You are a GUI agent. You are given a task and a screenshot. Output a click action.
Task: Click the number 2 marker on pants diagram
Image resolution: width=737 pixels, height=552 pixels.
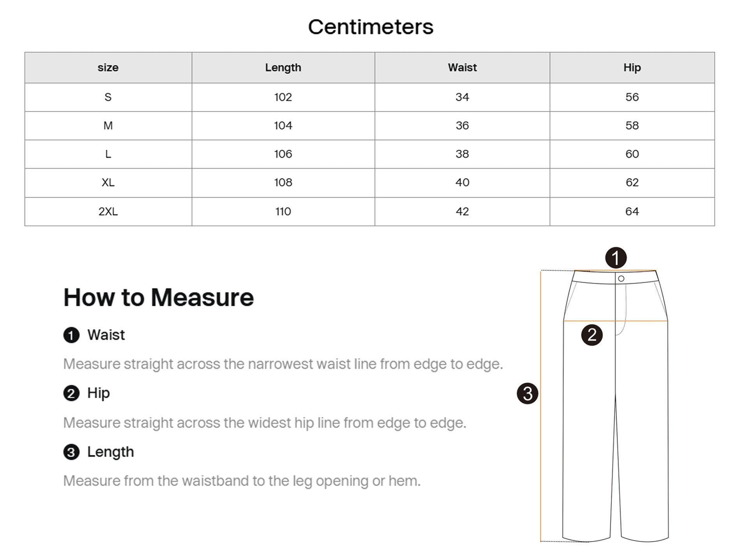(592, 335)
